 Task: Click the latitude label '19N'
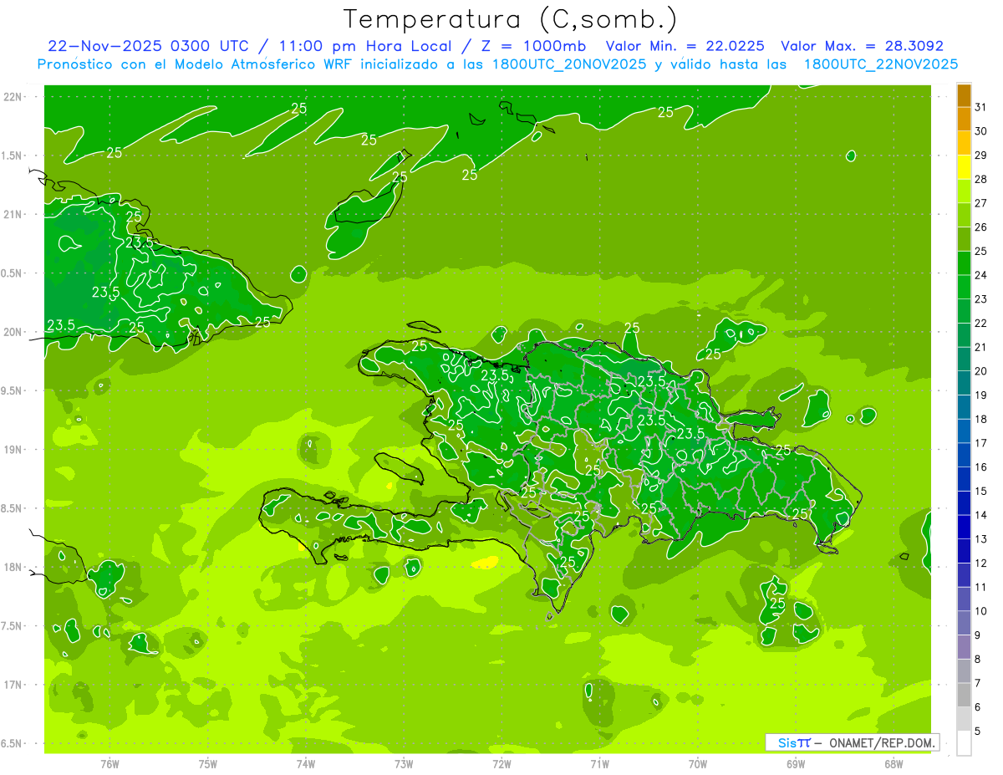(x=12, y=449)
